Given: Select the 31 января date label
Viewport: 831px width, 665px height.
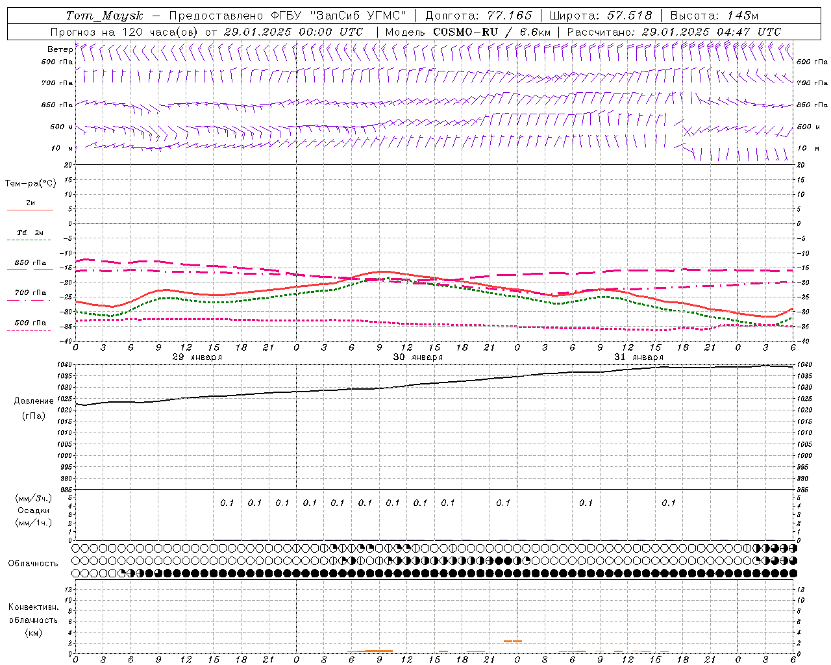Looking at the screenshot, I should pyautogui.click(x=639, y=357).
